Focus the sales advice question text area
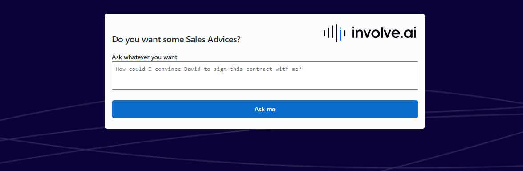 [265, 76]
